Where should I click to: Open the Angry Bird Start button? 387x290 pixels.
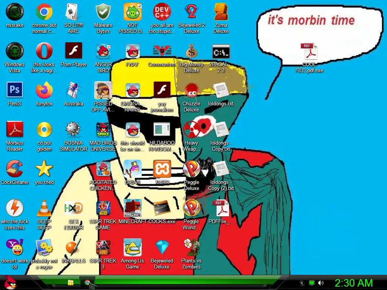[10, 282]
